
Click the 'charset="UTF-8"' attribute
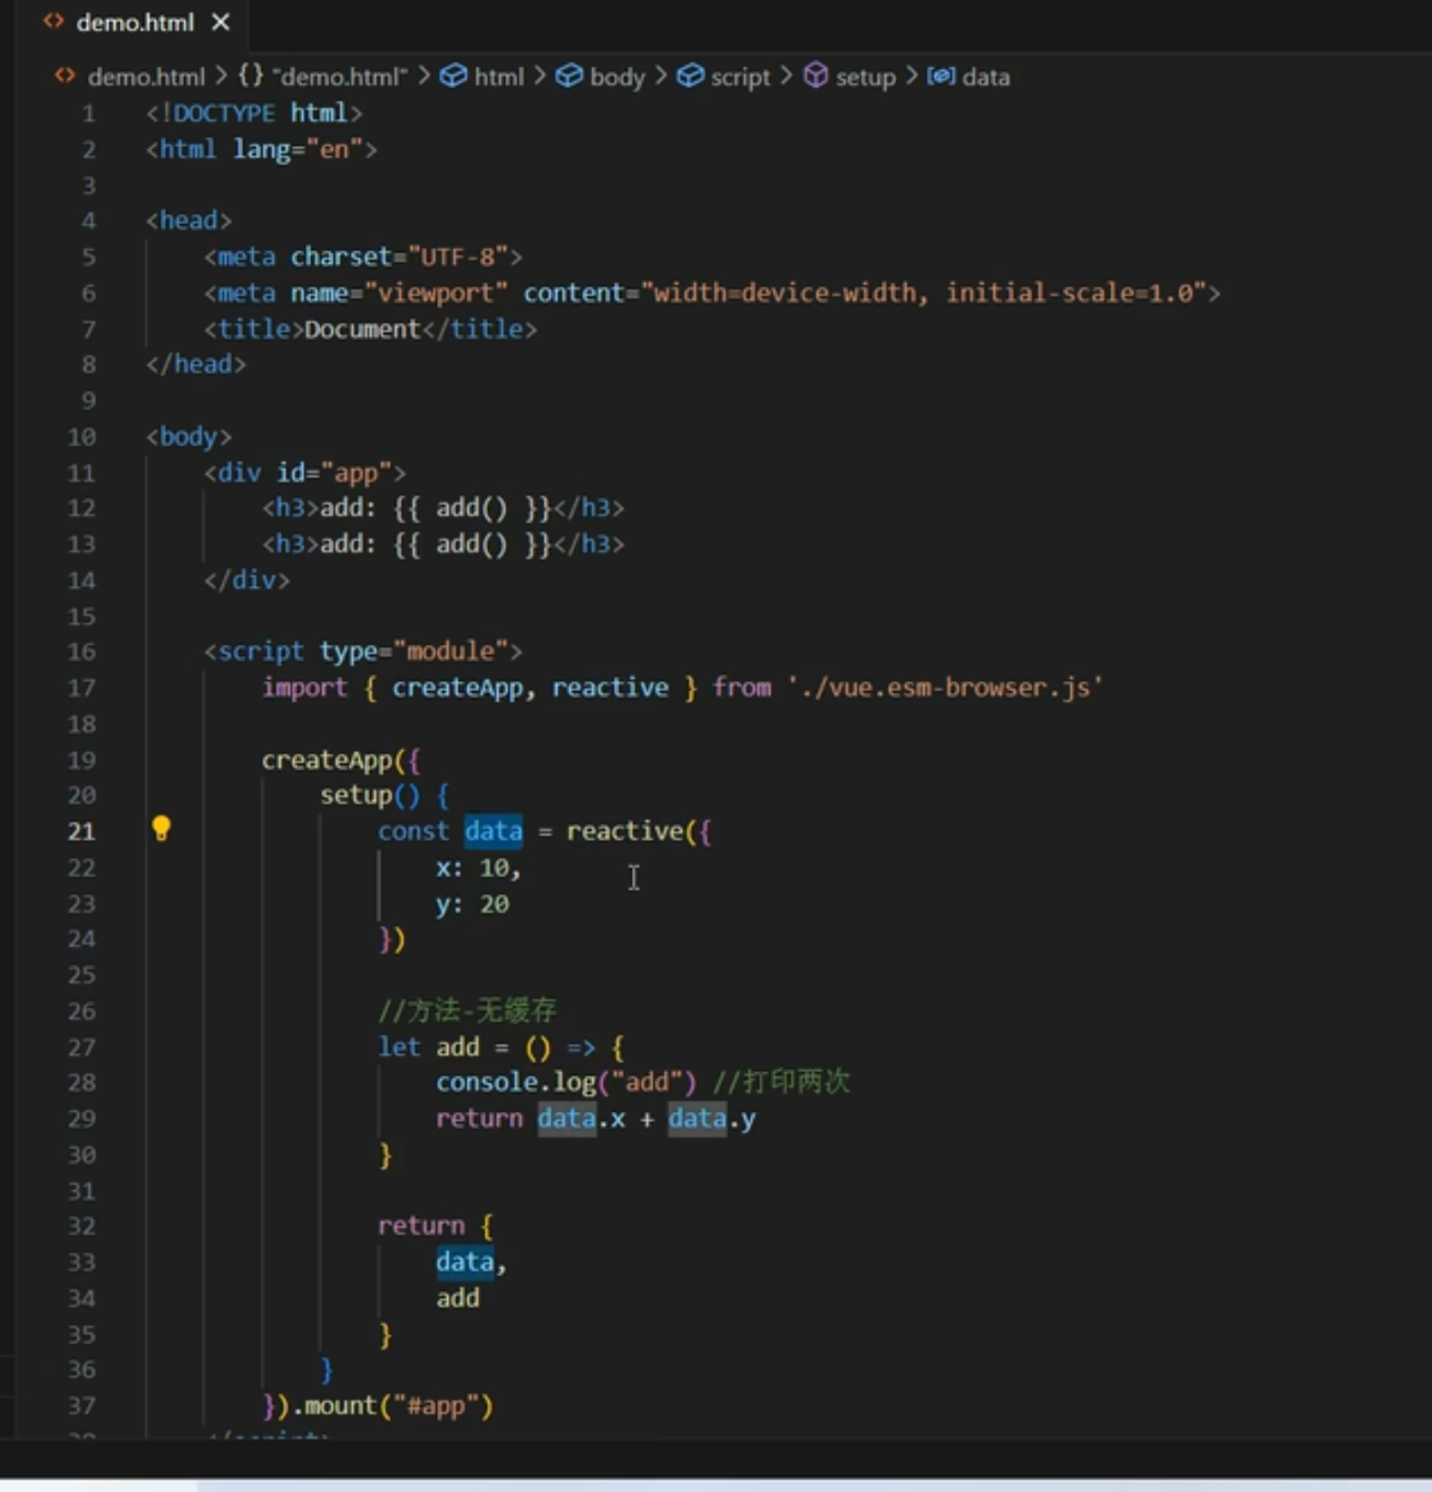(x=399, y=257)
